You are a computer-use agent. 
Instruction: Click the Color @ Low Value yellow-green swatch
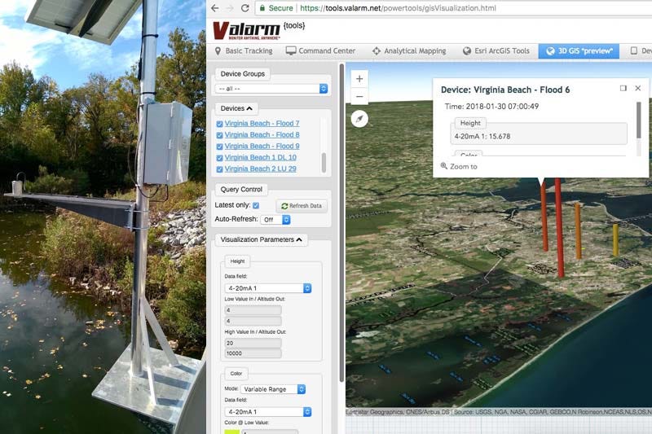232,432
